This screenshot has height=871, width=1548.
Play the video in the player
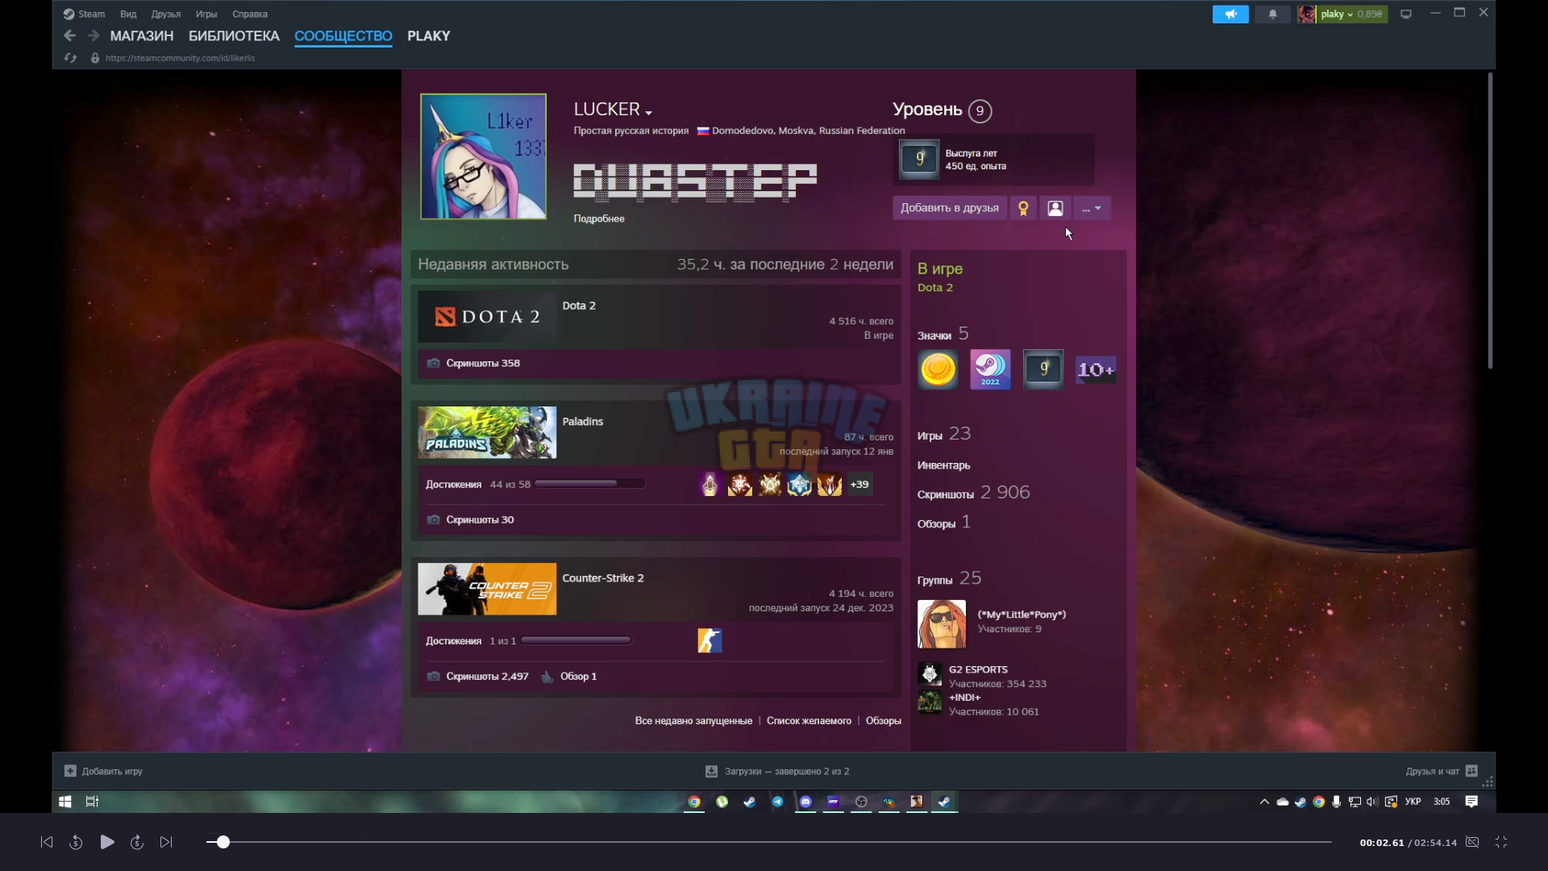(106, 842)
